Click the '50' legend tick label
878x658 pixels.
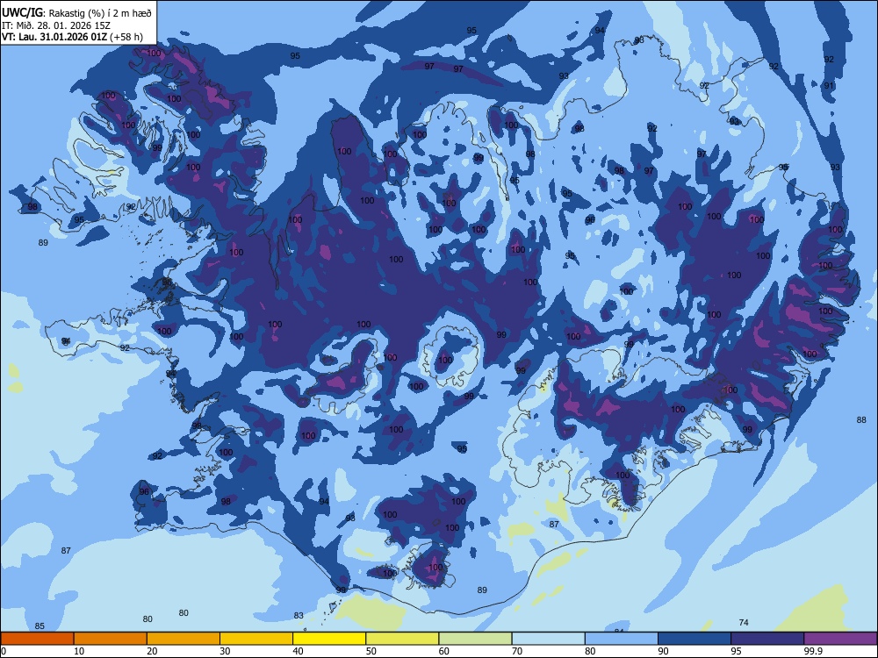(371, 651)
